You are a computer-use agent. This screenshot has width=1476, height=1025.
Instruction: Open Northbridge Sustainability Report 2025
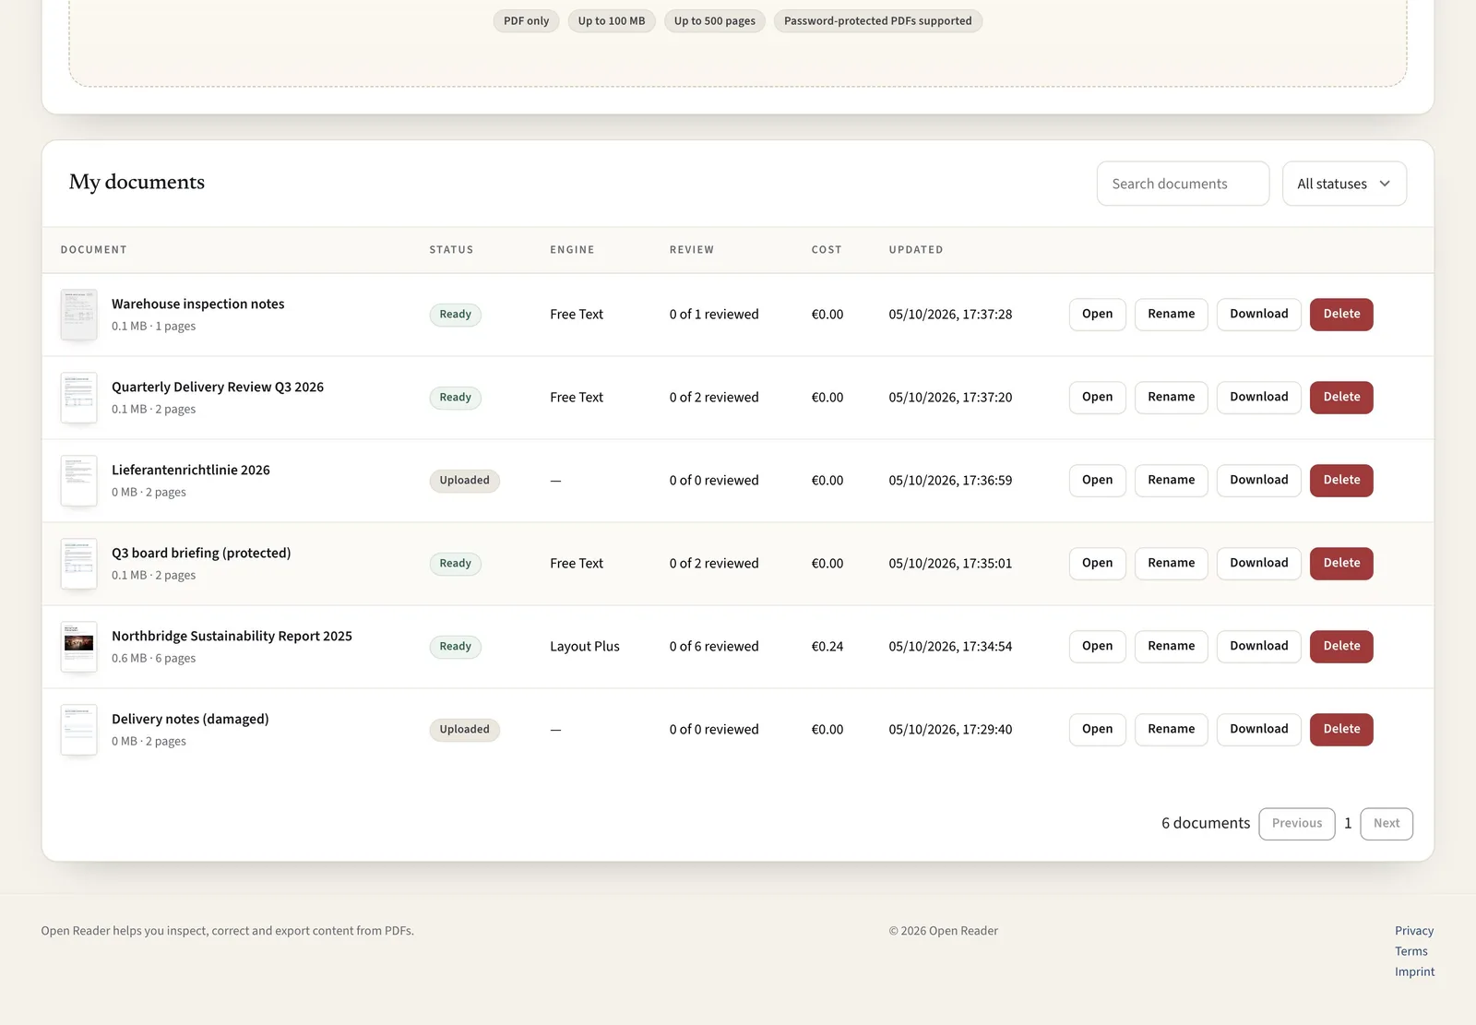[x=1097, y=646]
